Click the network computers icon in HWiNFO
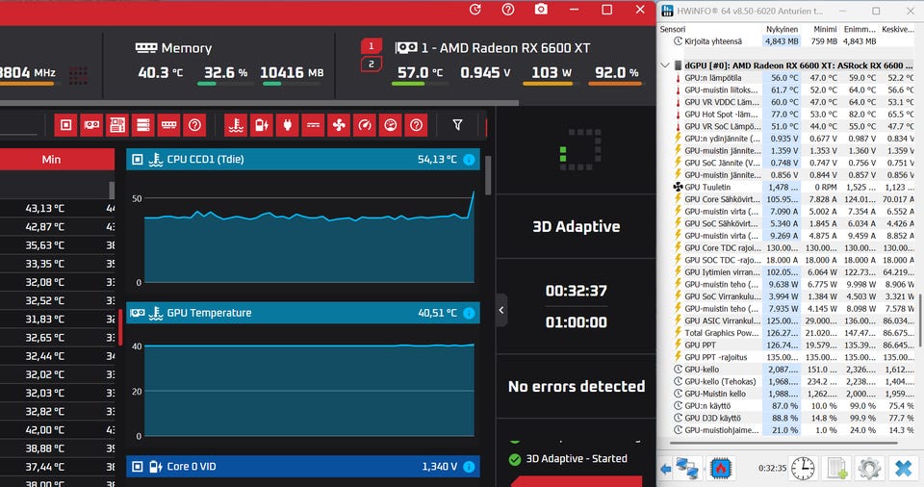 click(x=687, y=468)
